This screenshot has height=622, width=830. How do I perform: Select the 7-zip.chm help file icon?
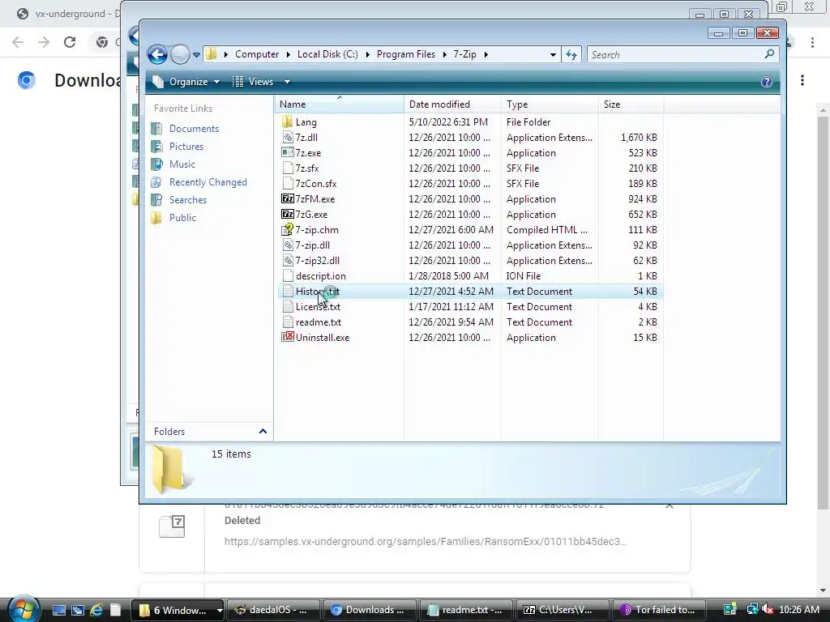[x=288, y=229]
